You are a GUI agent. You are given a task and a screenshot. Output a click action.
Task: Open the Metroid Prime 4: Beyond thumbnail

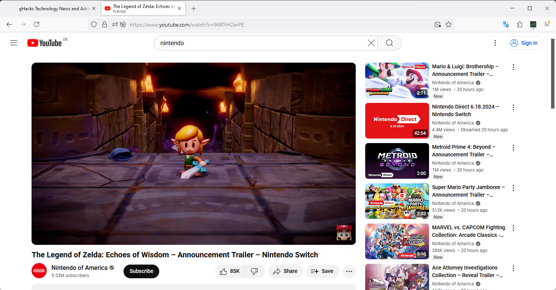(x=397, y=161)
